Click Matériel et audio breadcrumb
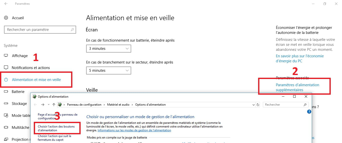 118,105
